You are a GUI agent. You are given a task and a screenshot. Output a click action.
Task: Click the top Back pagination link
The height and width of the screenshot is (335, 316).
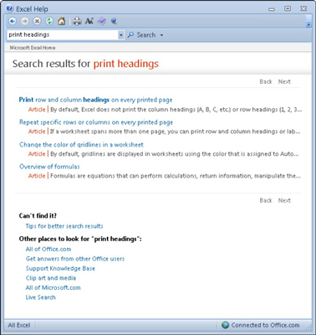coord(266,81)
